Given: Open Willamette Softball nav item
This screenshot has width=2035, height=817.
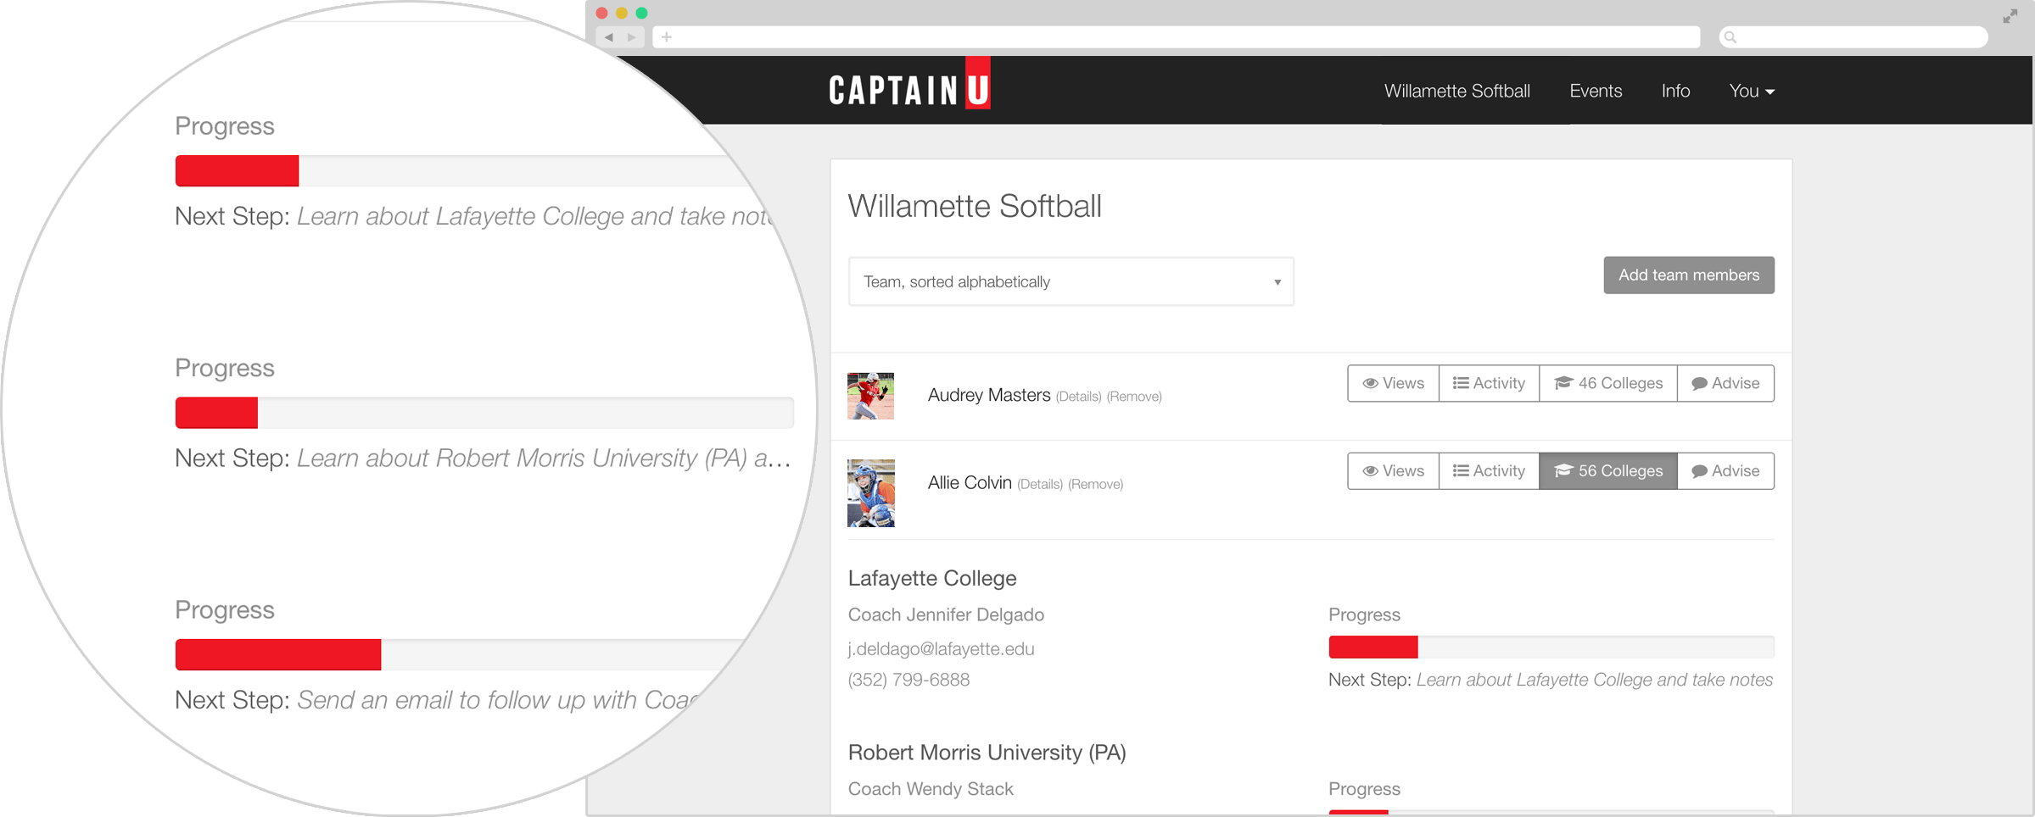Looking at the screenshot, I should tap(1456, 91).
